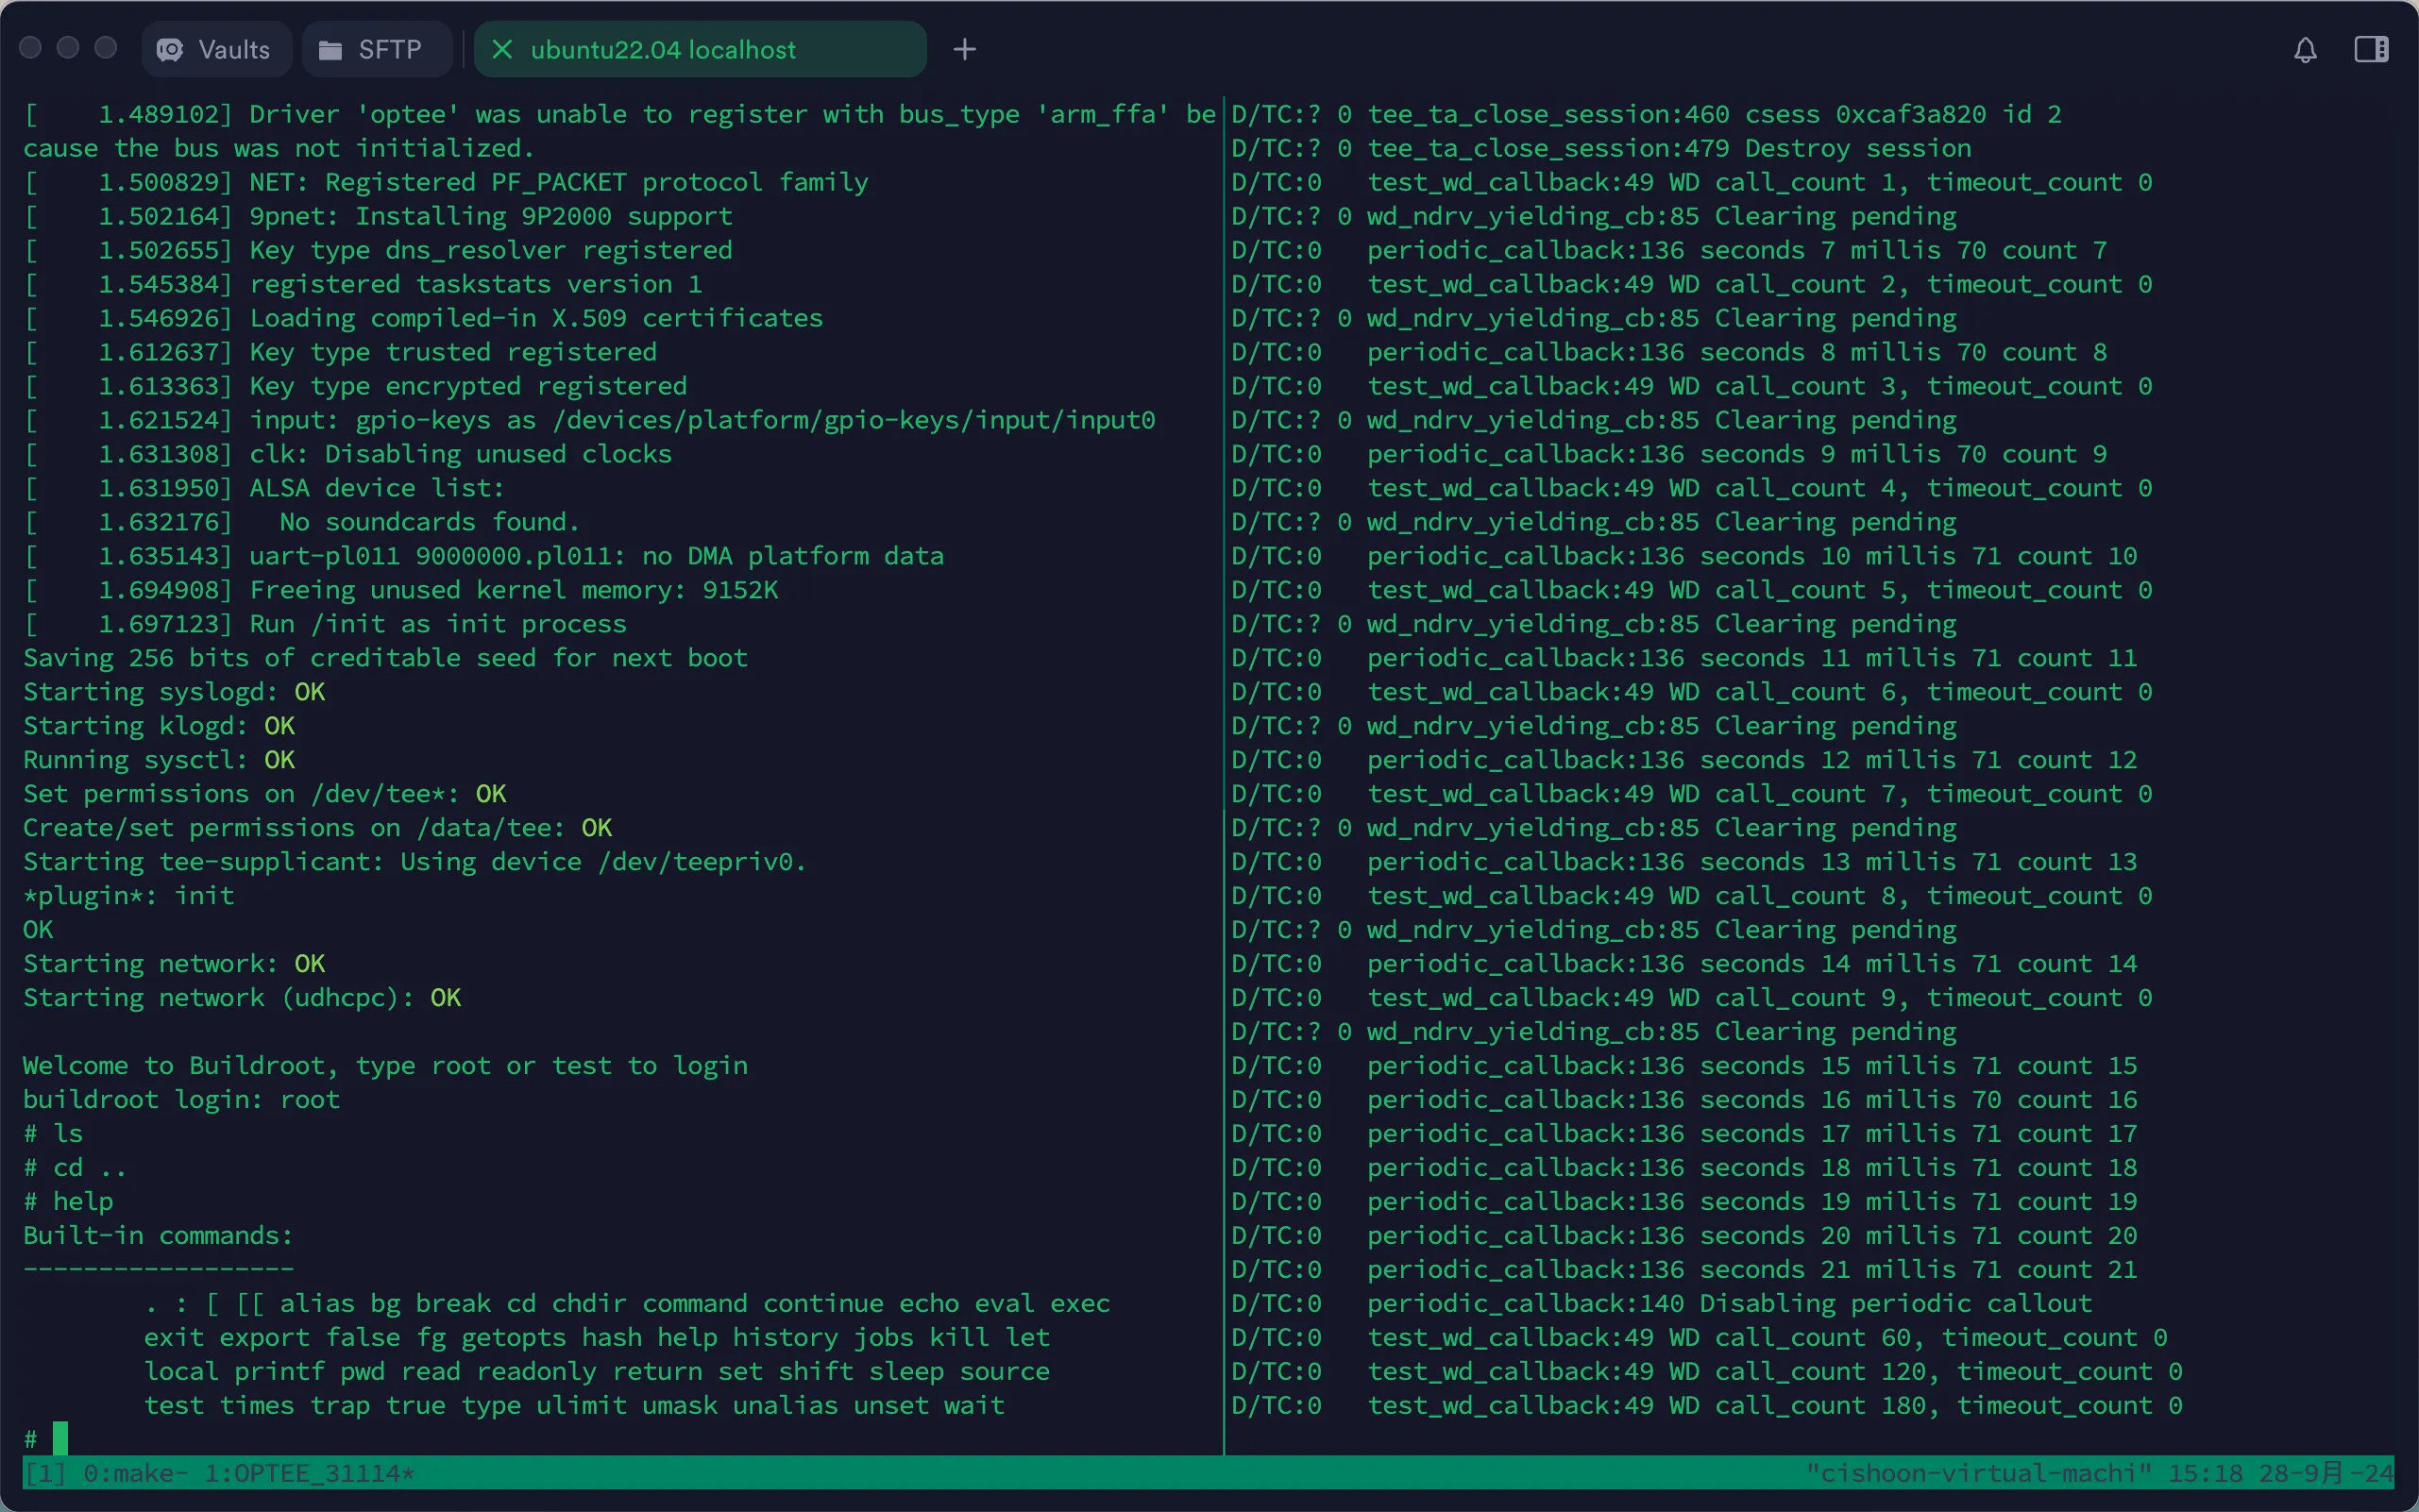
Task: Toggle the right sidebar panel icon
Action: point(2371,49)
